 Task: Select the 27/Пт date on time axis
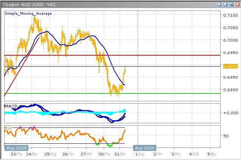coord(89,154)
